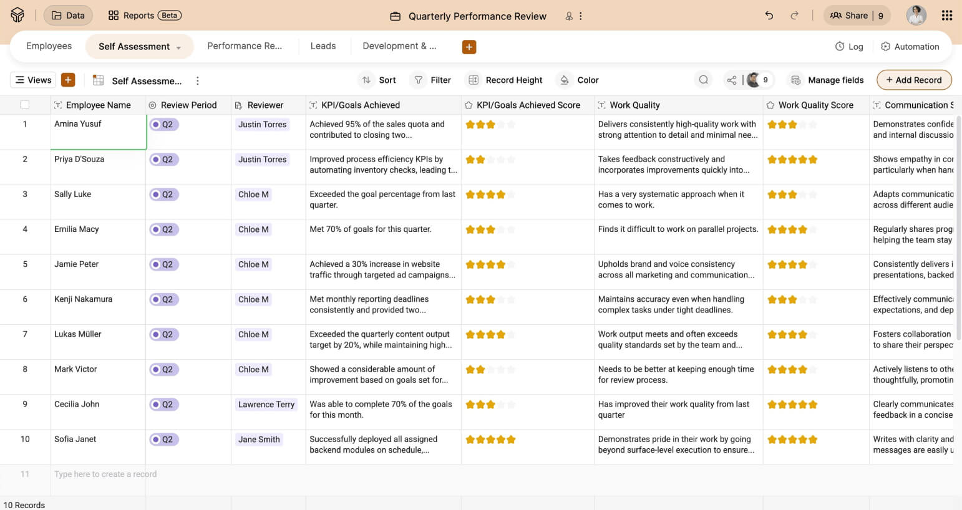This screenshot has width=962, height=510.
Task: Open the view options three-dot menu
Action: click(197, 80)
